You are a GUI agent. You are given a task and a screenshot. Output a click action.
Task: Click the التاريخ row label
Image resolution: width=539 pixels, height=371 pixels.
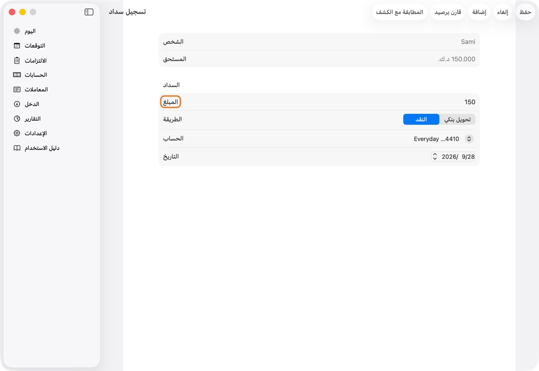tap(171, 156)
